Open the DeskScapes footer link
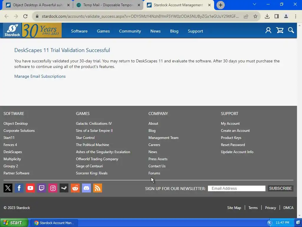Image resolution: width=302 pixels, height=227 pixels. pos(13,152)
